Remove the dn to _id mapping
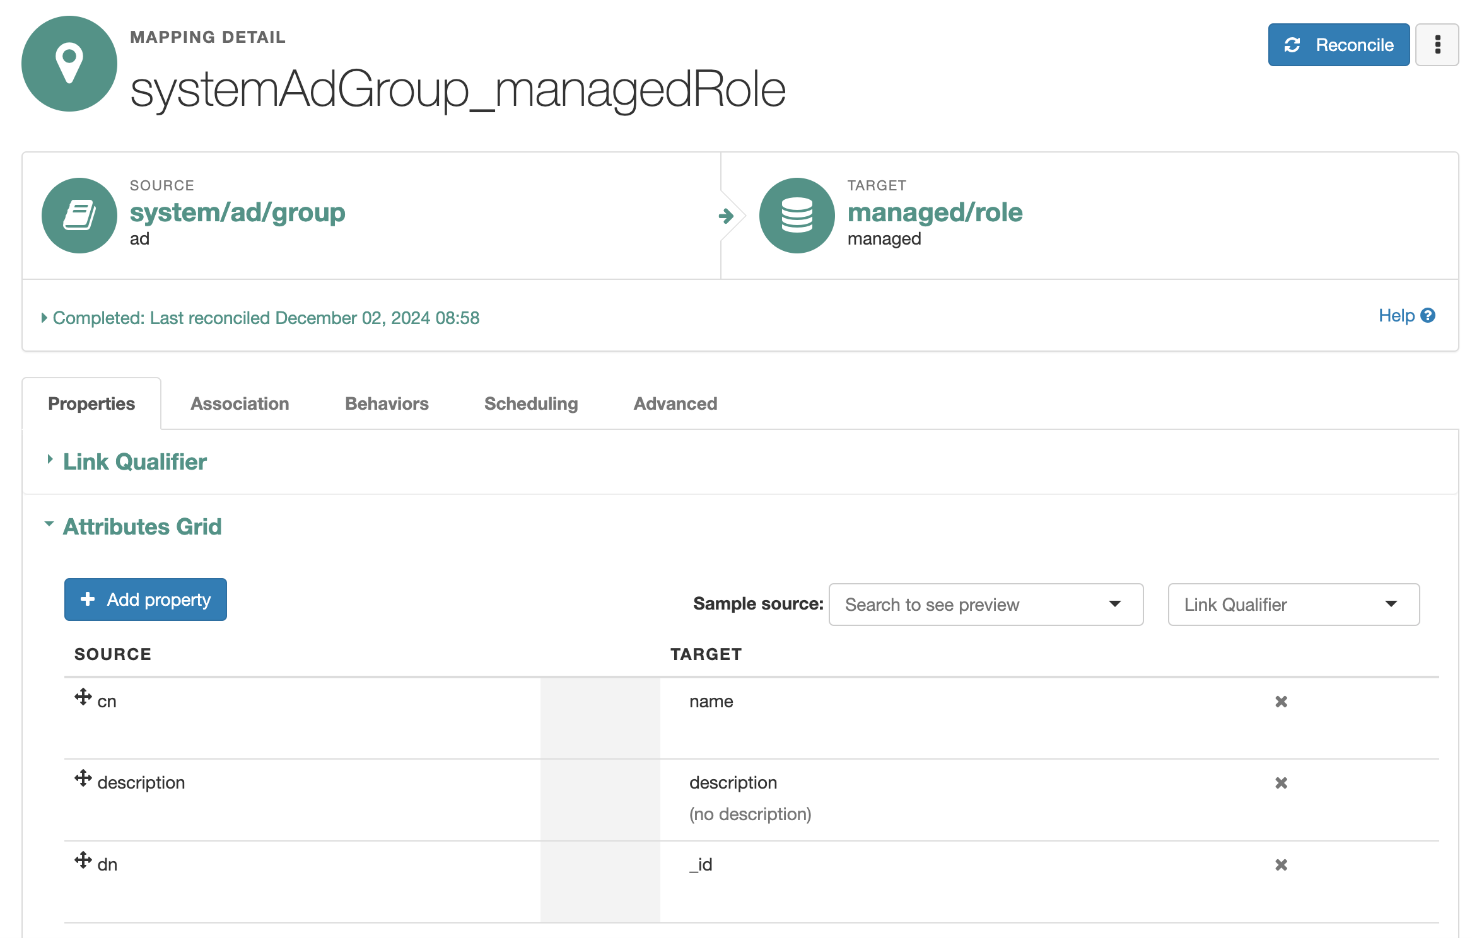The image size is (1472, 938). (1281, 865)
